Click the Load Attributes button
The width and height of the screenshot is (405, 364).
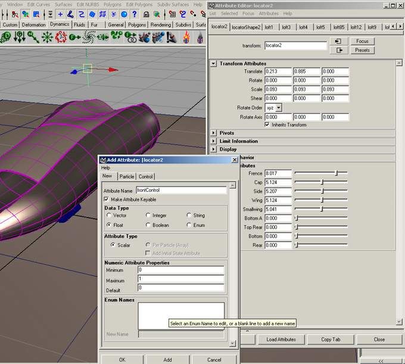point(281,340)
